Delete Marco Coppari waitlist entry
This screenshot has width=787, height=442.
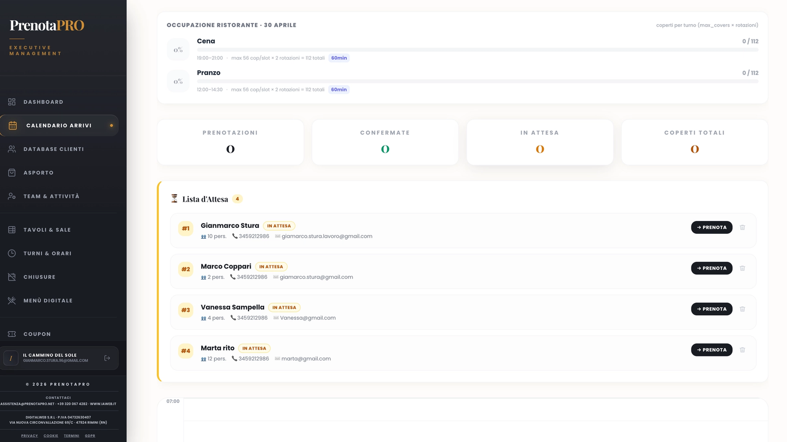(743, 268)
